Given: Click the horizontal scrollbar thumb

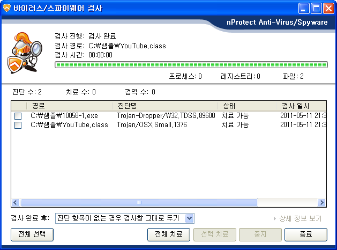Looking at the screenshot, I should click(x=139, y=203).
